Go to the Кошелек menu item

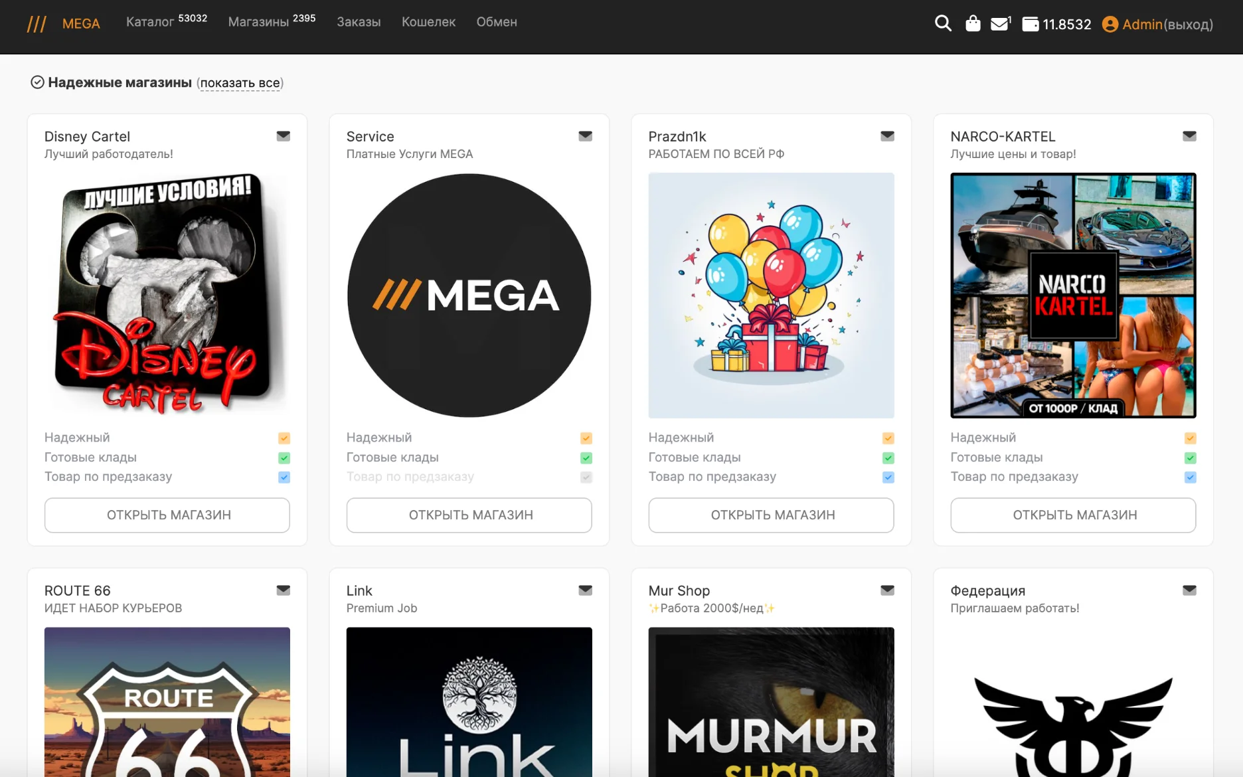click(428, 22)
